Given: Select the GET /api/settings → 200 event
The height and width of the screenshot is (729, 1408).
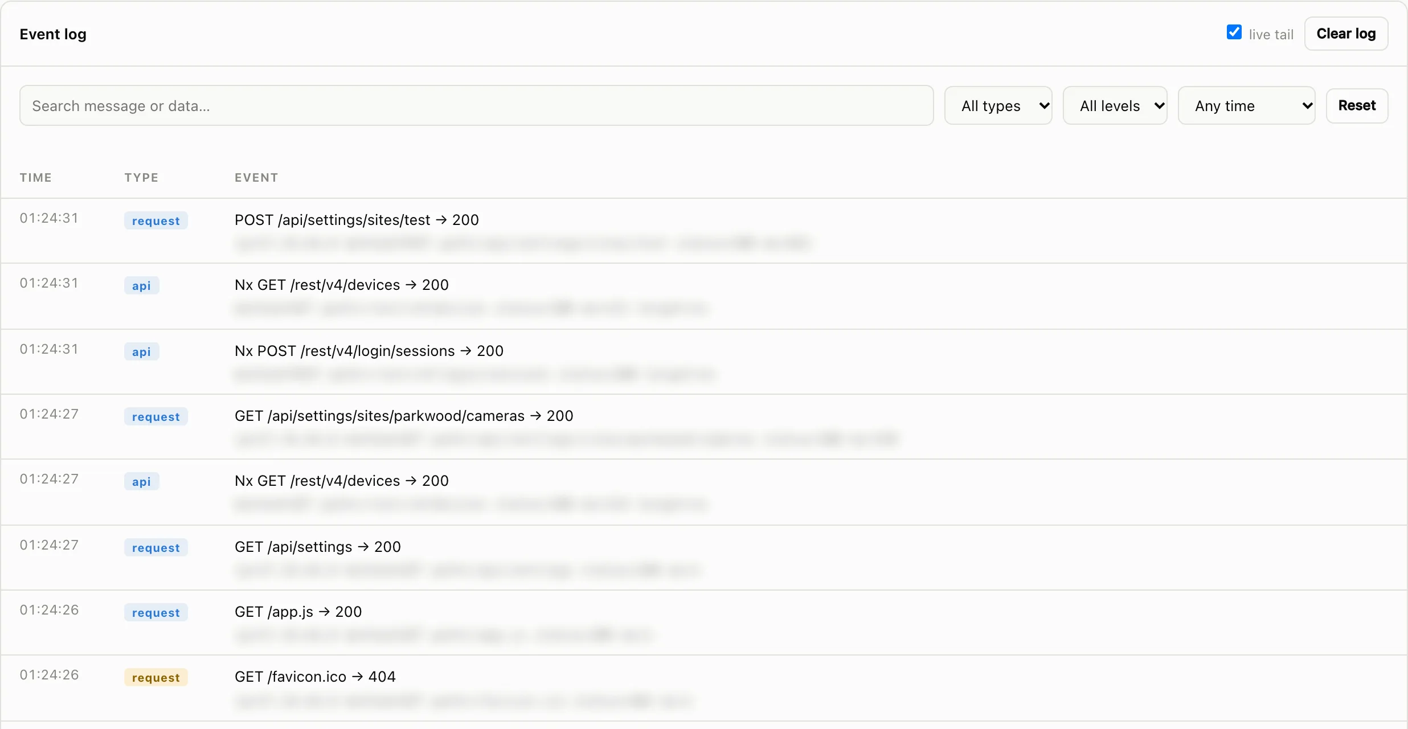Looking at the screenshot, I should 704,558.
